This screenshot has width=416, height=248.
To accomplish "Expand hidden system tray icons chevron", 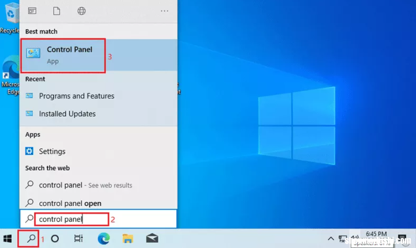I will pos(331,239).
